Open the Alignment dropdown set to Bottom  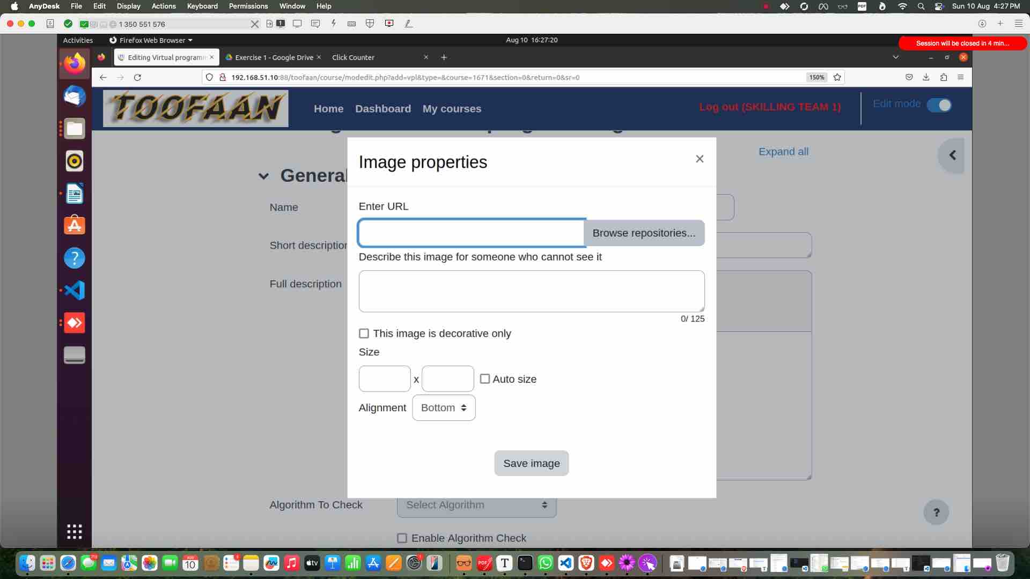[x=444, y=407]
